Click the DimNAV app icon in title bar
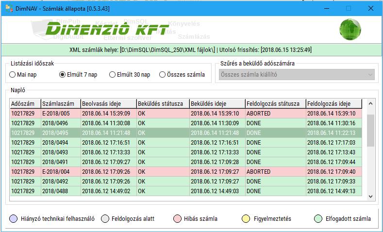383x232 pixels. 9,8
